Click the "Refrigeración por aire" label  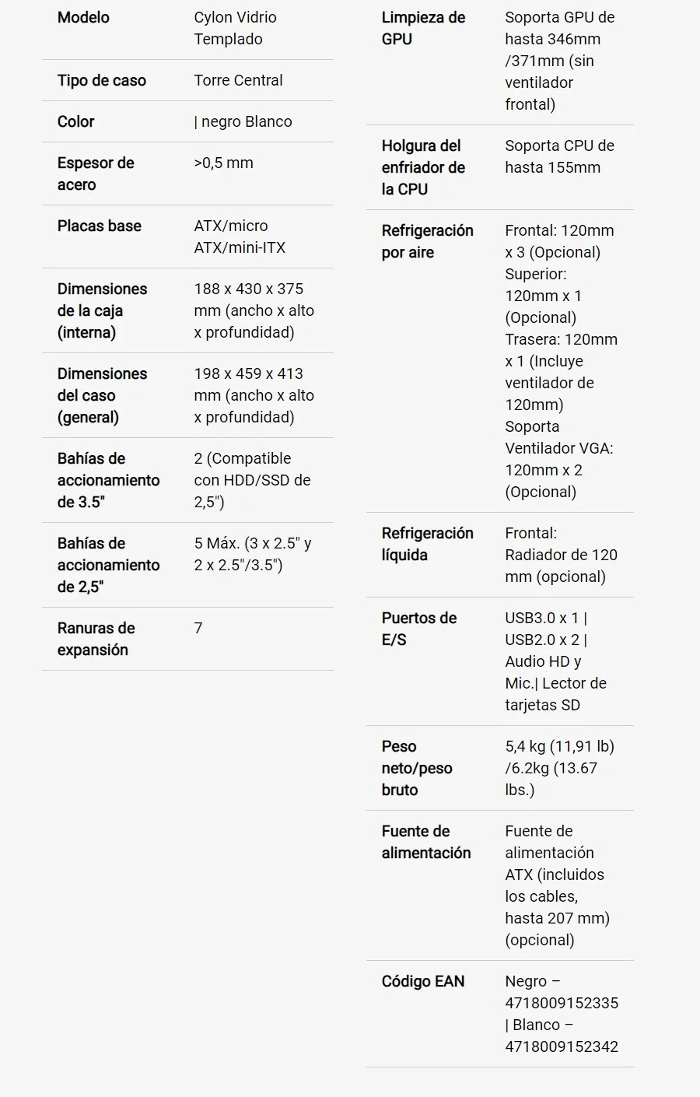pos(427,241)
